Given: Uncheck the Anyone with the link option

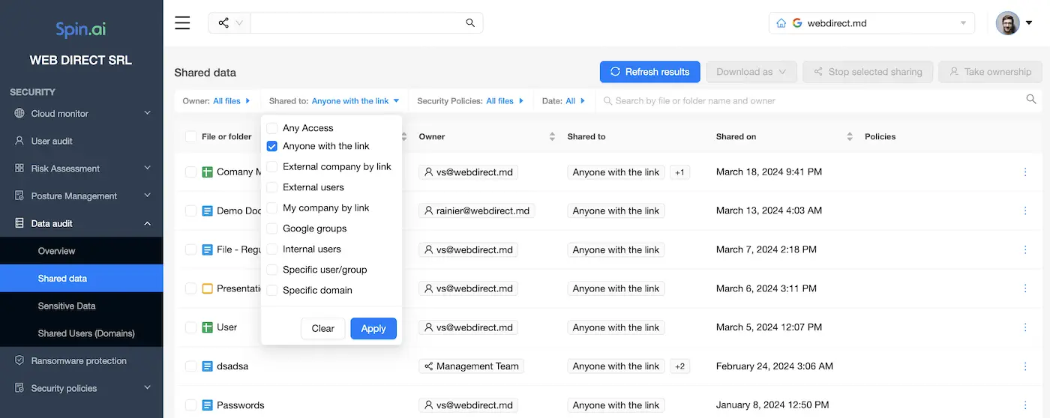Looking at the screenshot, I should [272, 147].
